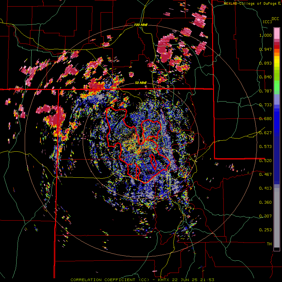Viewport: 282px width, 282px height.
Task: Select the 0.680 scale value
Action: pos(265,119)
